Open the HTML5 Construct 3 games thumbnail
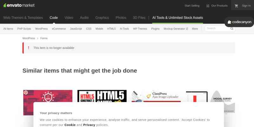The image size is (254, 127). 102,96
